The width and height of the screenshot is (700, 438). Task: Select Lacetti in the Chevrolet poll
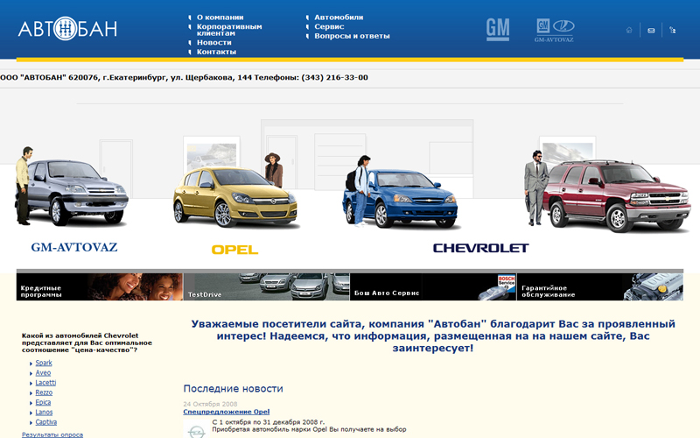point(45,383)
